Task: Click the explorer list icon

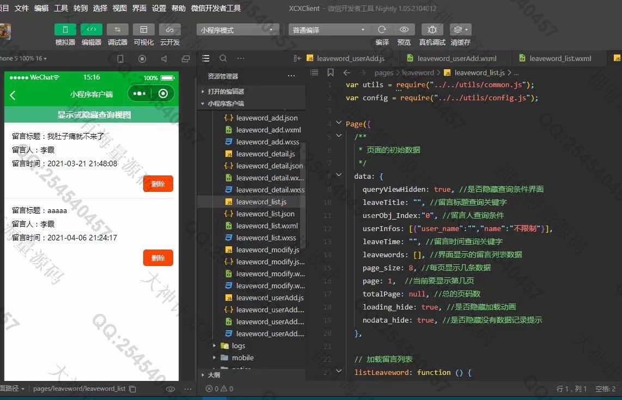Action: (x=205, y=58)
